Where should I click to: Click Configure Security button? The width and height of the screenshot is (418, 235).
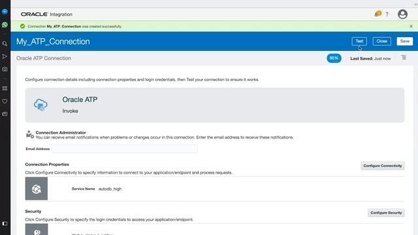point(386,213)
